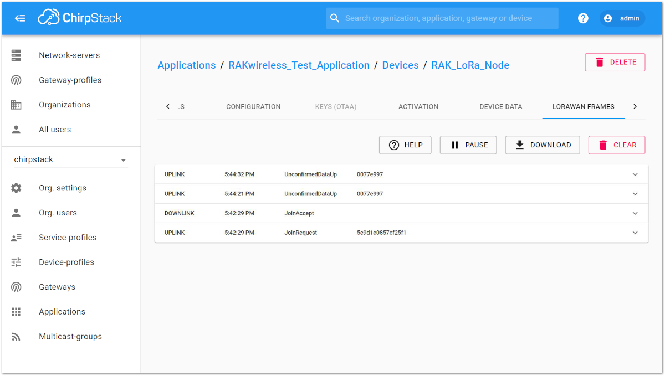Focus the global search field
This screenshot has height=376, width=665.
[x=442, y=18]
